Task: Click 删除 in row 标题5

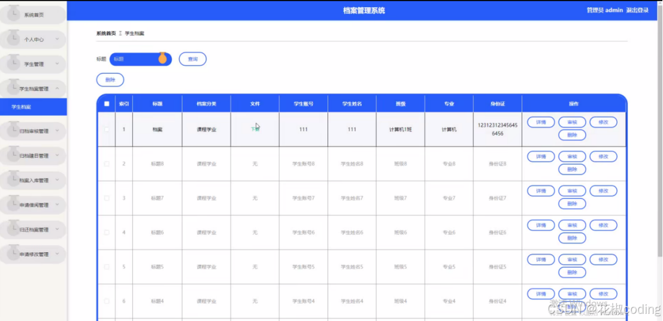Action: [x=572, y=273]
